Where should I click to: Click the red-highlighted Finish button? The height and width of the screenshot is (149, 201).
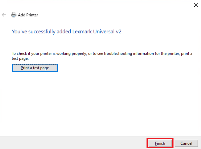pyautogui.click(x=160, y=143)
